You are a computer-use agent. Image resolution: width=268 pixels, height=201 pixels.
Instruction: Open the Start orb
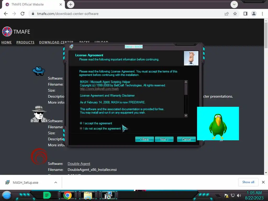7,195
